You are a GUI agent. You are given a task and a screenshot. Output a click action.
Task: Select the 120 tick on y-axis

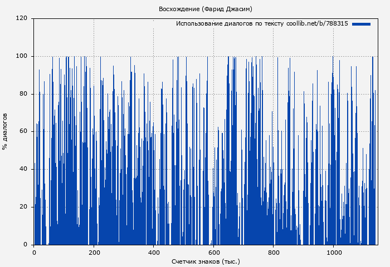(x=22, y=18)
